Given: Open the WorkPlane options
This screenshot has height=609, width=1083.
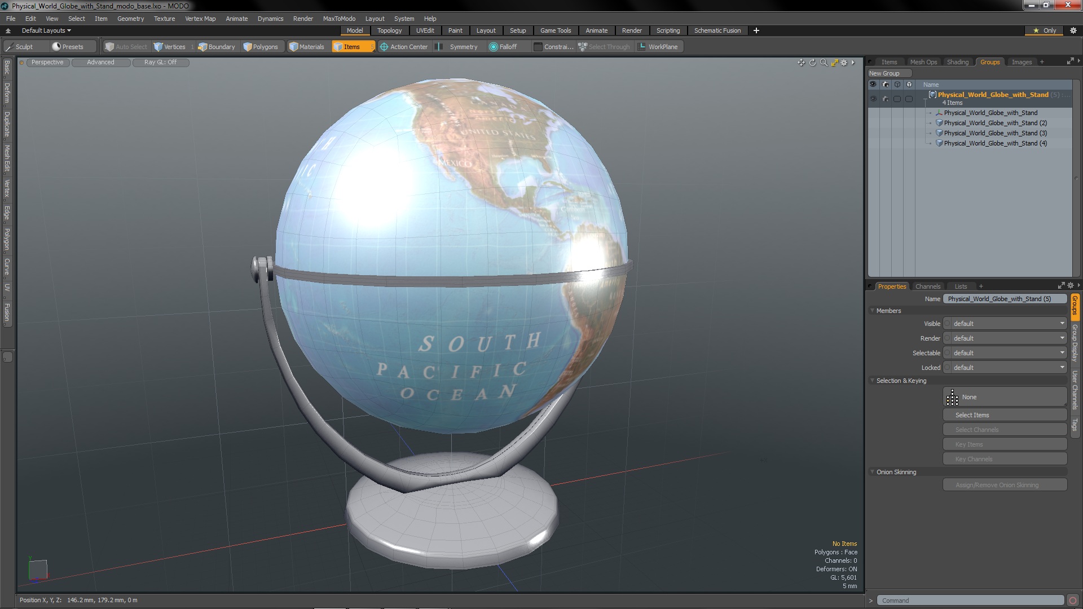Looking at the screenshot, I should pyautogui.click(x=658, y=47).
